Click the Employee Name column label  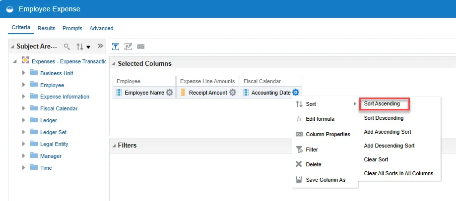point(144,93)
